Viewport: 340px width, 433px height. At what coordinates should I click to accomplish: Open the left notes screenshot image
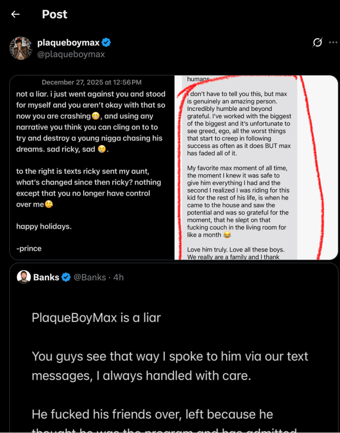92,167
